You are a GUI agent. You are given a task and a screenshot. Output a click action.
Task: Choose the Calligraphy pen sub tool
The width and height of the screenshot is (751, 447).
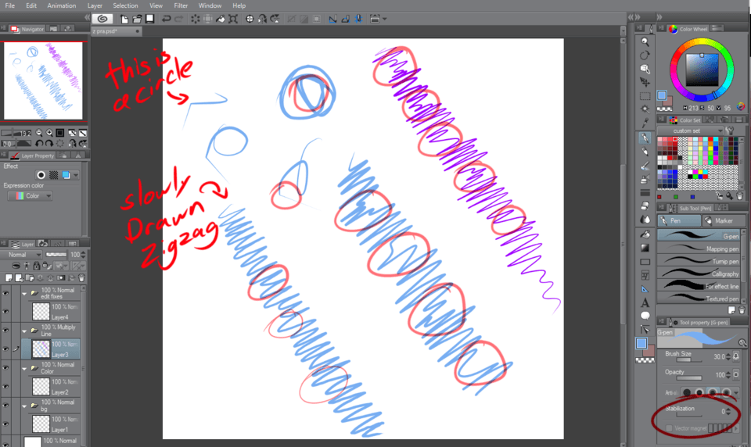coord(699,274)
